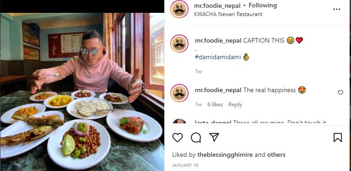Like the 'The real happiness' comment
Image resolution: width=351 pixels, height=171 pixels.
coord(340,93)
